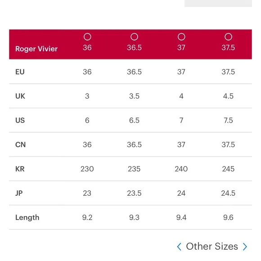Click the KR size 240 cell
Image resolution: width=261 pixels, height=261 pixels.
coord(181,169)
